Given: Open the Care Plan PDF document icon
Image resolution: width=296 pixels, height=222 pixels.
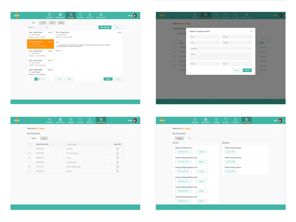Looking at the screenshot, I should (118, 149).
